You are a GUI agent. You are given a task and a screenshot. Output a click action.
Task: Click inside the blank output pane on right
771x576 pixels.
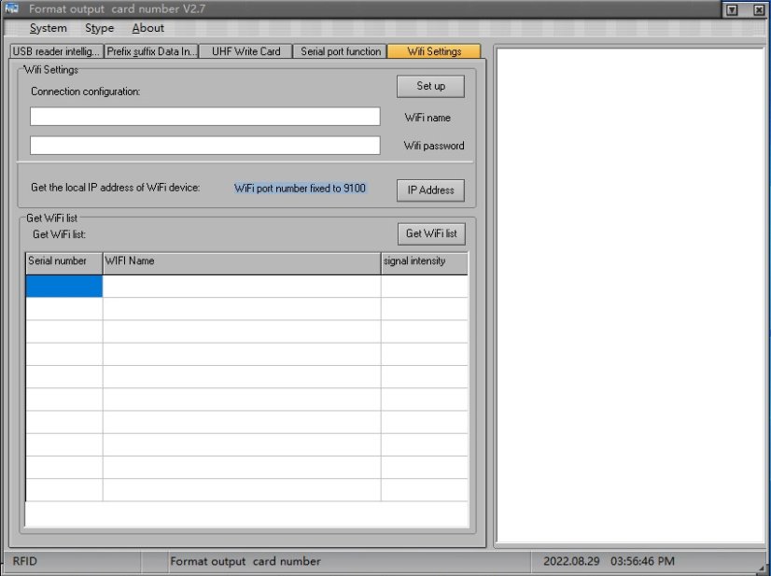click(x=630, y=294)
